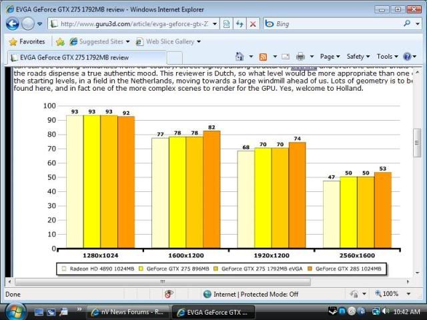Click the Bing search box
Screen dimensions: 427x320
coord(332,24)
